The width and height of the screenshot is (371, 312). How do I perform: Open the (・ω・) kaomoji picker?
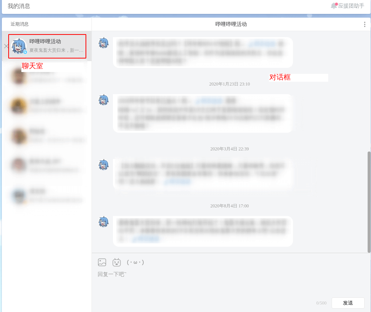135,262
